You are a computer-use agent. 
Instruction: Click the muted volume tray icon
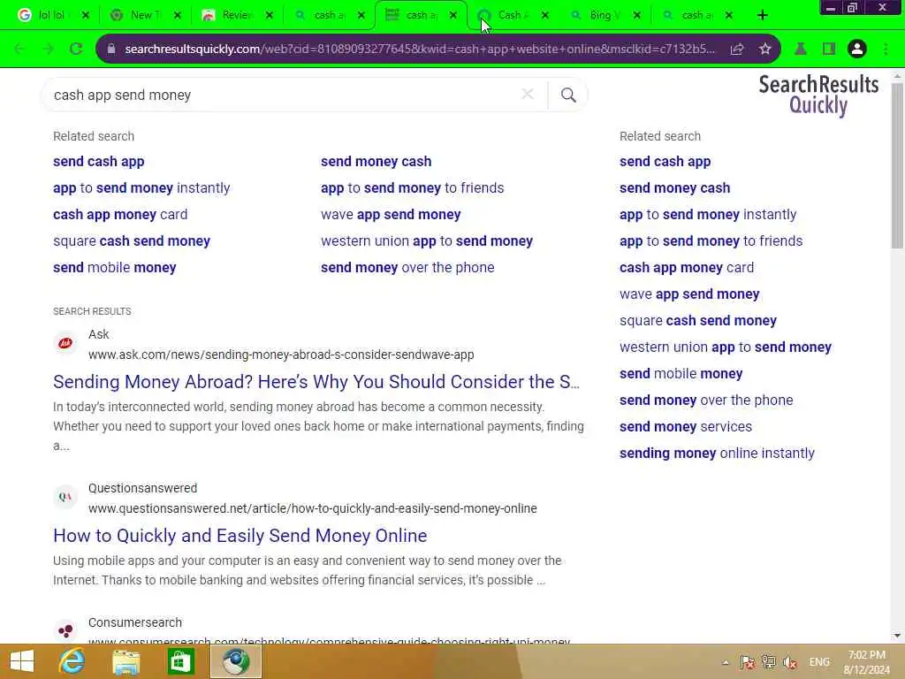[790, 662]
